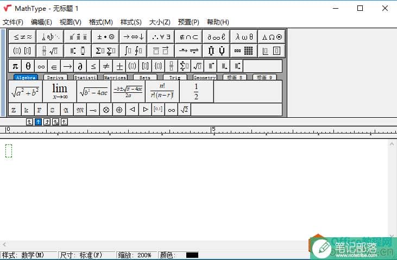Open the arrow symbols palette
Image resolution: width=397 pixels, height=260 pixels.
[133, 37]
